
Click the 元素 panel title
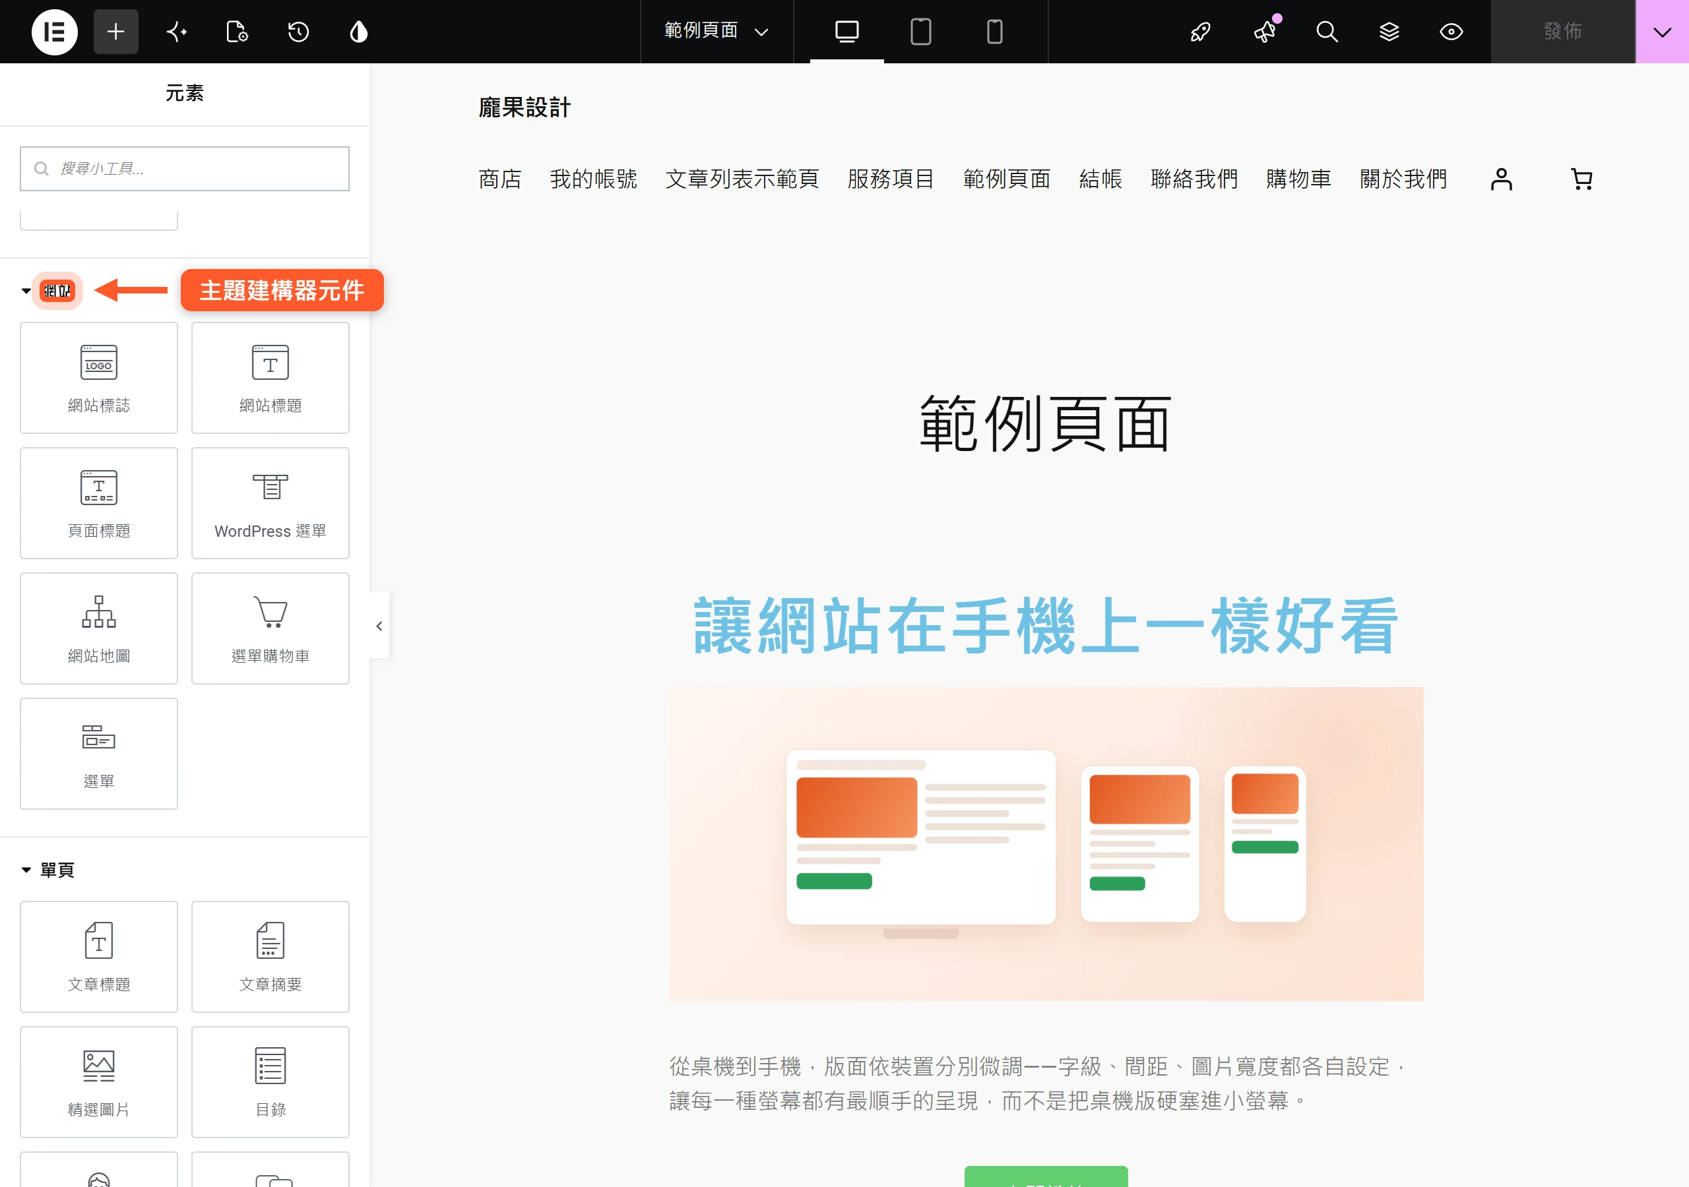185,94
